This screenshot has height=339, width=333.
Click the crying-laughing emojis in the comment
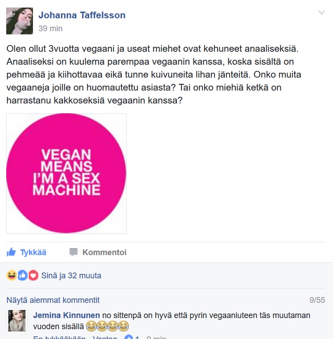click(107, 327)
